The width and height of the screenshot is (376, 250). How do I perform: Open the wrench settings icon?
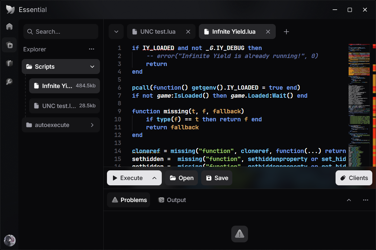coord(9,82)
